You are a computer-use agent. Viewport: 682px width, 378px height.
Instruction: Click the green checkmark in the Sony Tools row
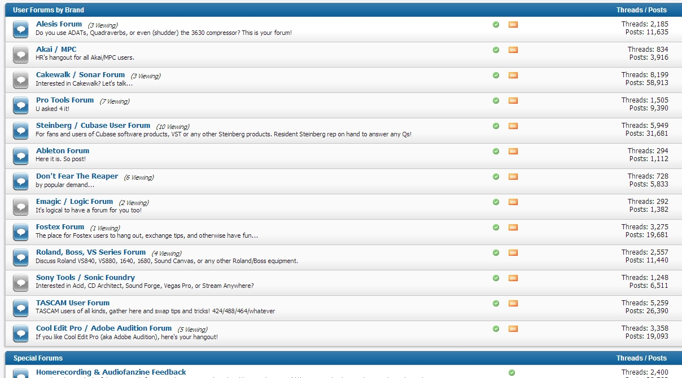496,278
